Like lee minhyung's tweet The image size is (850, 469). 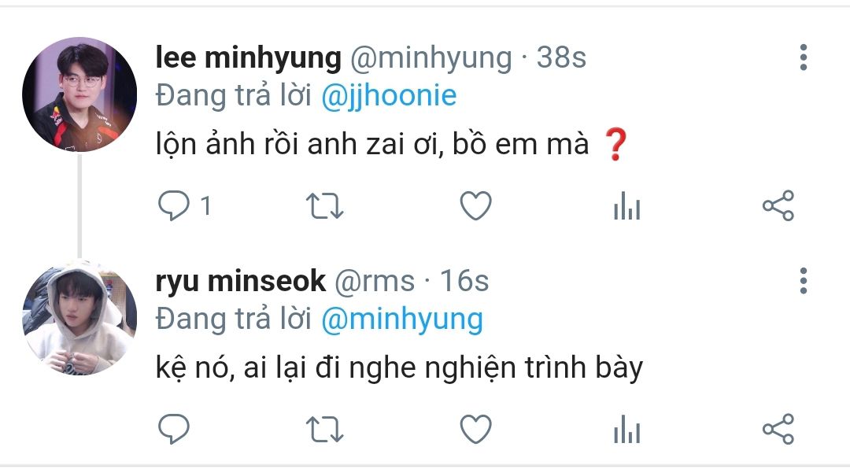[475, 206]
